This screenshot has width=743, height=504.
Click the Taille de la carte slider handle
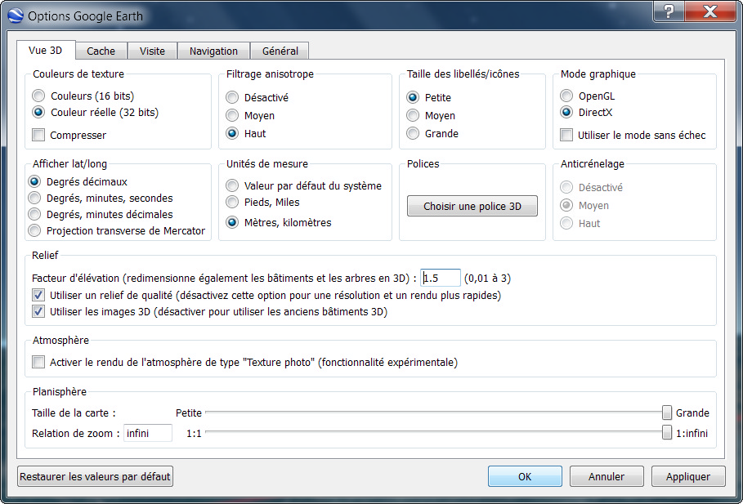click(667, 413)
